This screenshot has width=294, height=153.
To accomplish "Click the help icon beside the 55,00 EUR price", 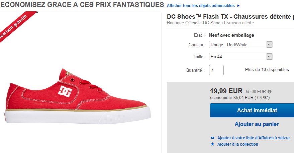I will coord(270,92).
